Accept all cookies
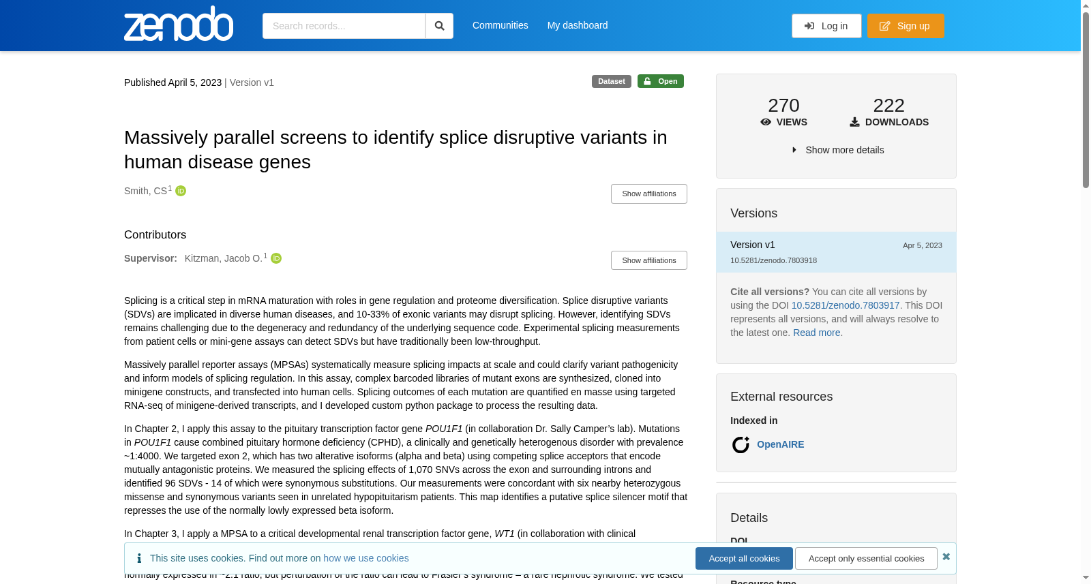Image resolution: width=1091 pixels, height=584 pixels. click(x=744, y=558)
